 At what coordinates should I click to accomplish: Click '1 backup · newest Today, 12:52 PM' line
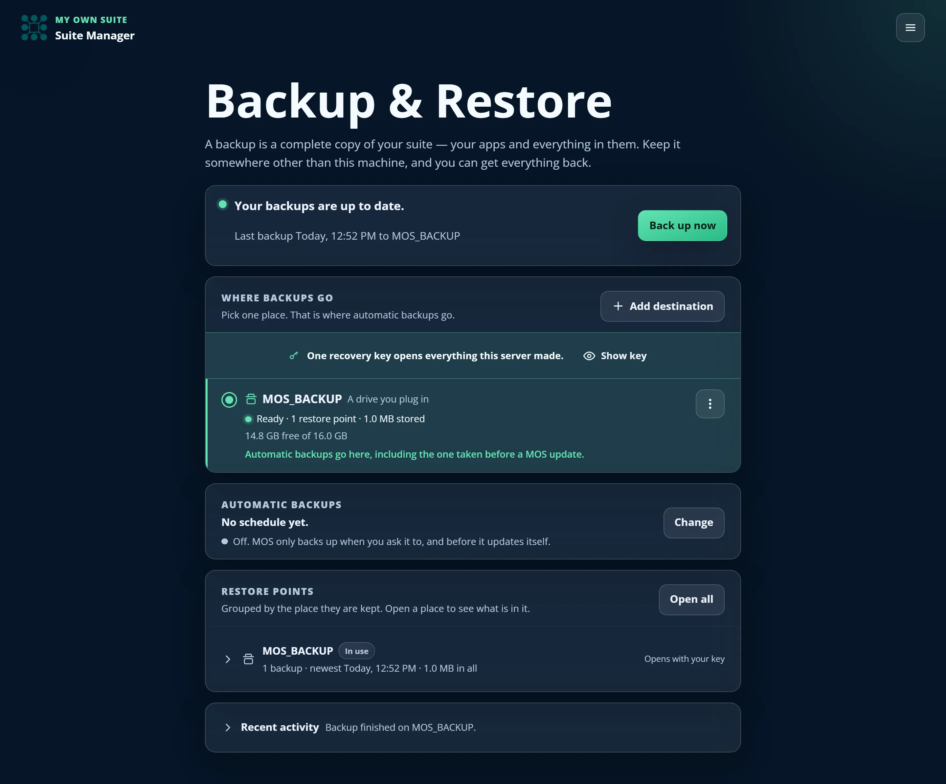[370, 668]
